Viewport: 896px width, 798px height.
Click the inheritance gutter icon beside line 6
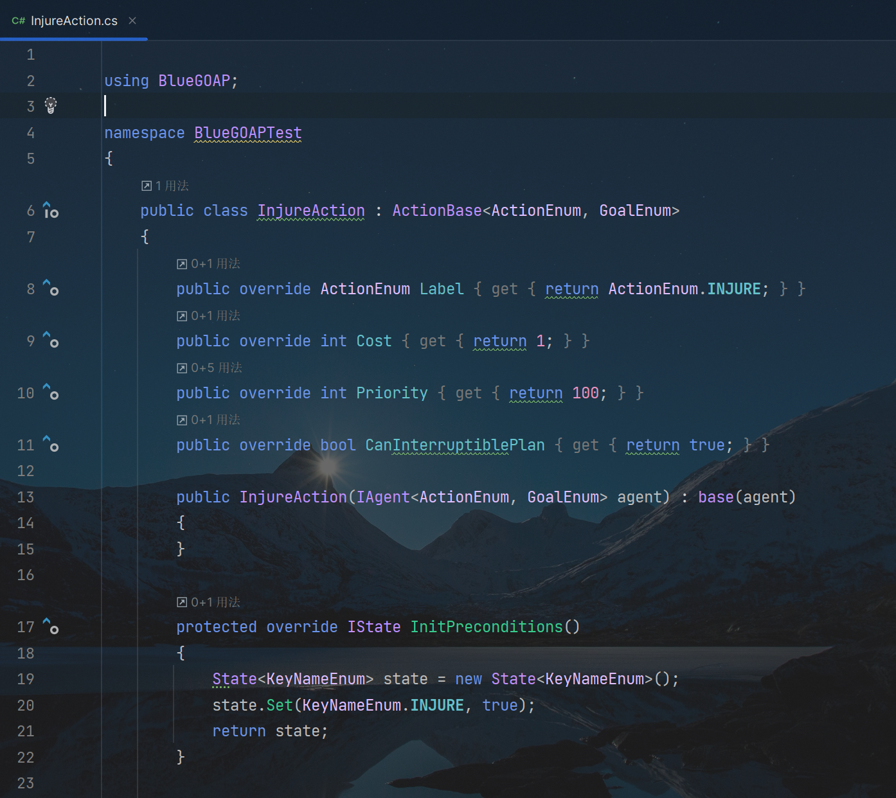click(x=51, y=210)
